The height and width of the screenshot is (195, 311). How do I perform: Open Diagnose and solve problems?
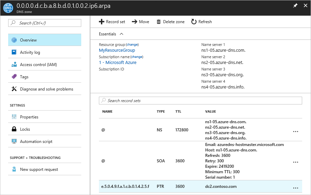[45, 89]
